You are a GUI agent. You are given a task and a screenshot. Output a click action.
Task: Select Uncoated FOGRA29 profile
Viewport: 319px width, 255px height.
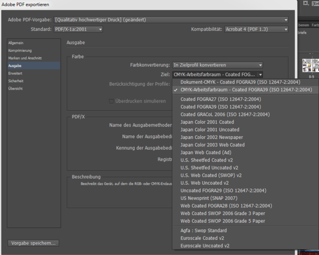[245, 191]
